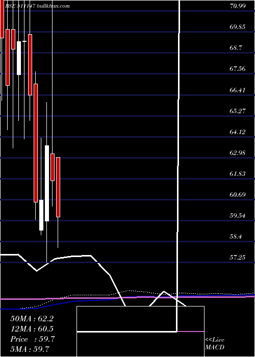Click the 67.56 price axis label
Screen dimensions: 255x357
(238, 69)
